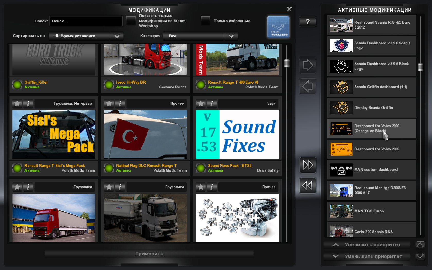Click the active mods scrollbar handle

420,67
